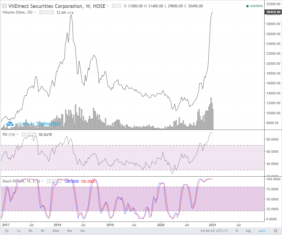Click the 2019 label on the time axis

(110, 225)
